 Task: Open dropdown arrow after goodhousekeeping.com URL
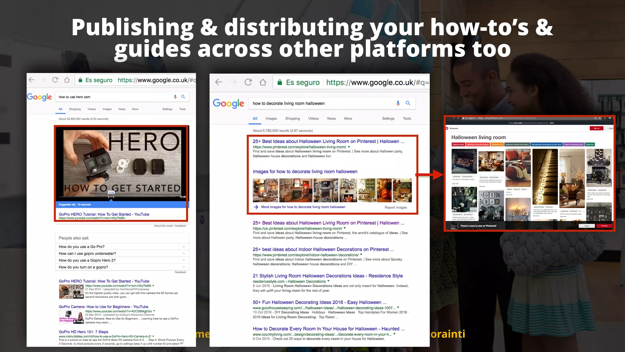click(398, 308)
